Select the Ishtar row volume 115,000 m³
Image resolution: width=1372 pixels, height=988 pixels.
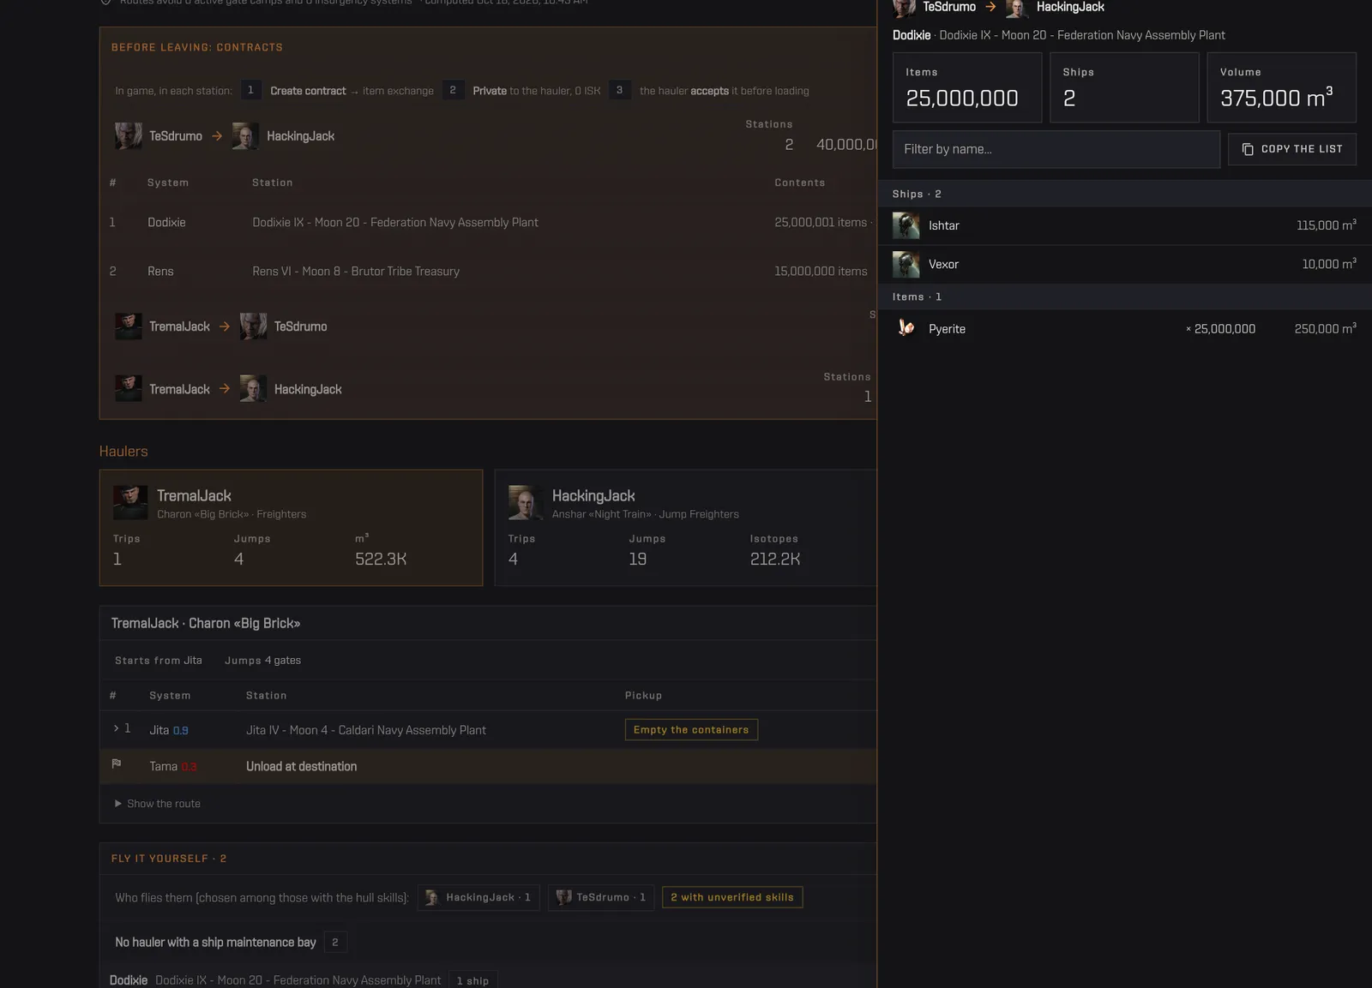point(1326,225)
